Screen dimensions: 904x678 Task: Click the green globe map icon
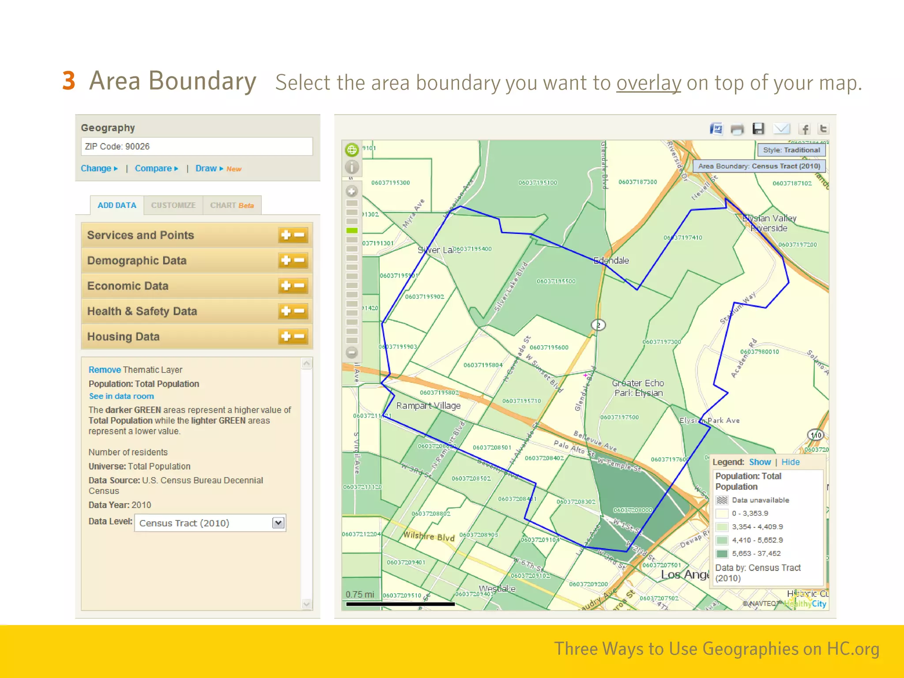pyautogui.click(x=352, y=150)
